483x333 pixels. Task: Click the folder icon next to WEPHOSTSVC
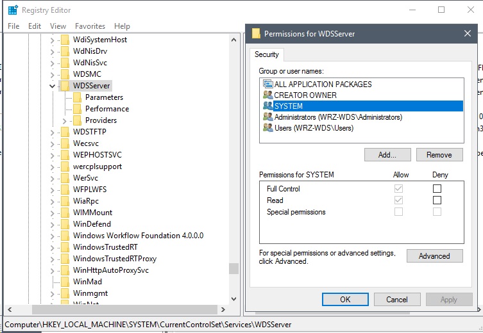tap(65, 155)
